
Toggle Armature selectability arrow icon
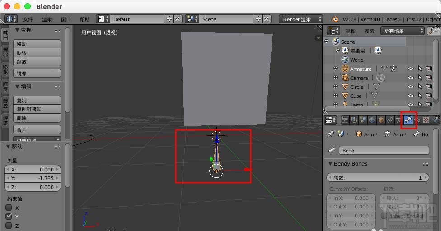tap(420, 69)
